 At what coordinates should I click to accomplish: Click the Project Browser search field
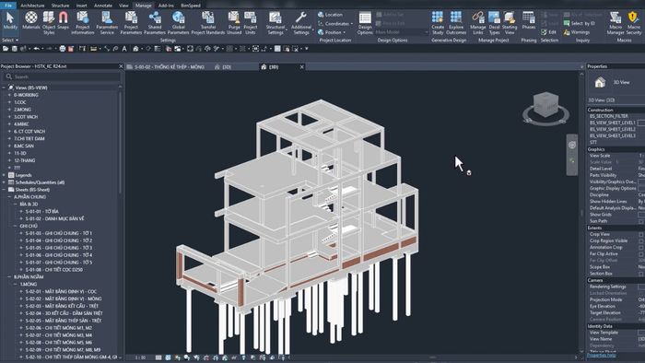63,76
